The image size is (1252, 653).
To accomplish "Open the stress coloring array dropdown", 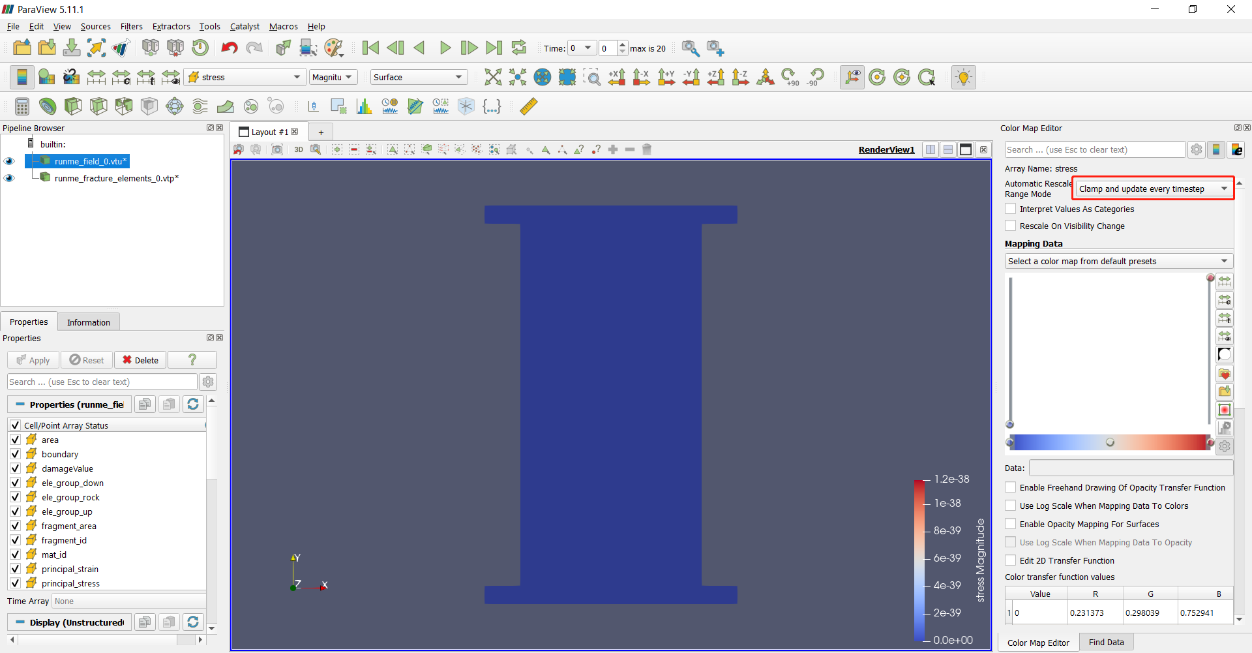I will pyautogui.click(x=245, y=77).
